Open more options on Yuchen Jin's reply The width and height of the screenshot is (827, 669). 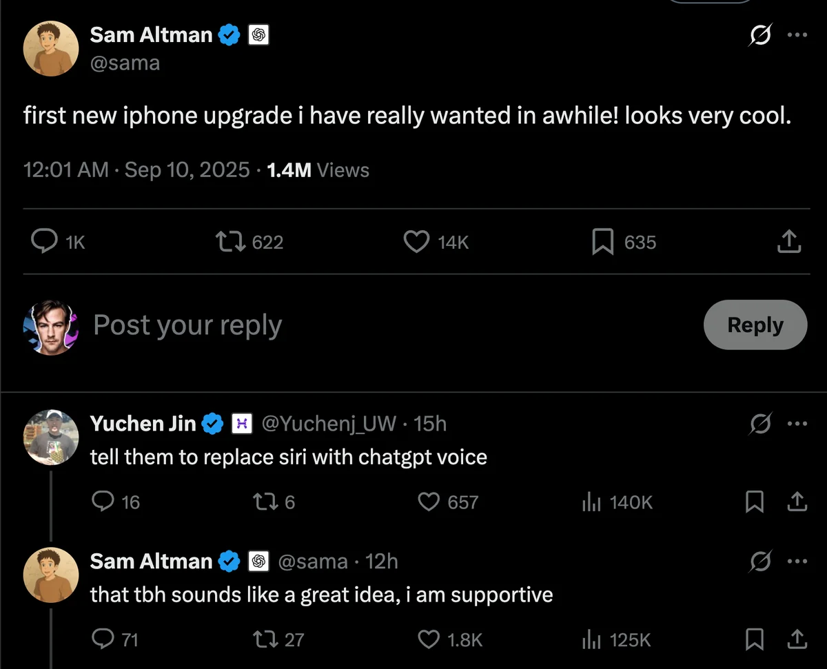point(797,424)
